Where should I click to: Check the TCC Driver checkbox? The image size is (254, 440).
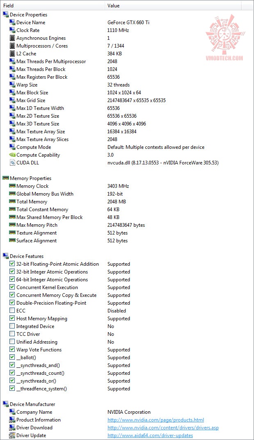(x=12, y=334)
